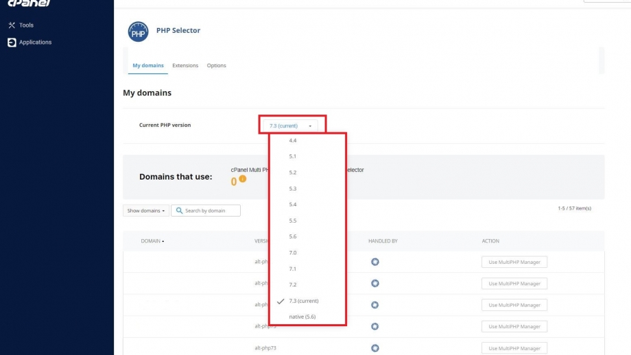Collapse the 7.3 (current) version dropdown
Viewport: 631px width, 355px height.
click(290, 126)
